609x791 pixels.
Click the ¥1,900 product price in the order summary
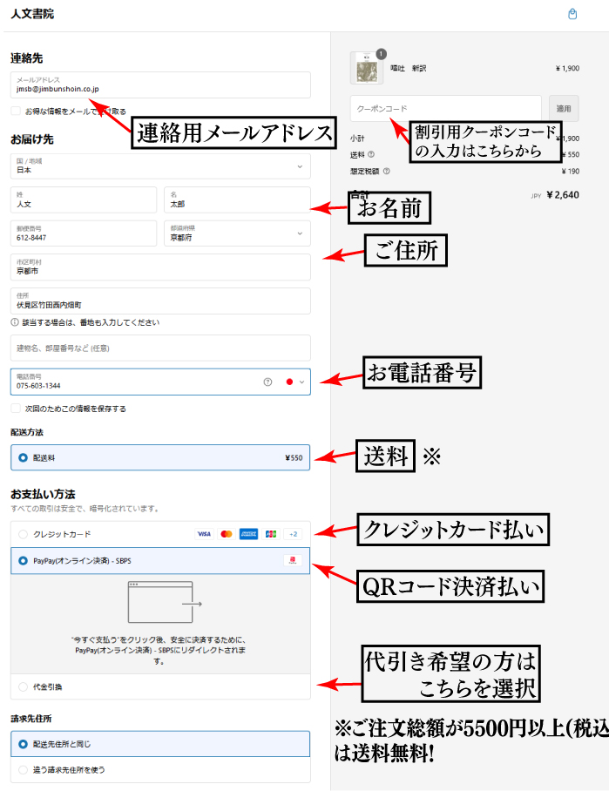[x=568, y=68]
